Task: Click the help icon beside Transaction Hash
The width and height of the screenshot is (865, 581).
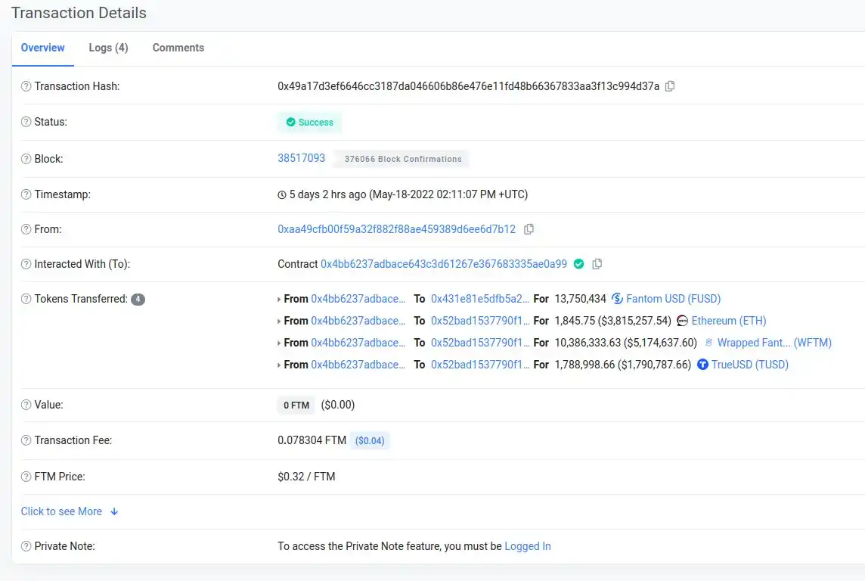Action: [26, 86]
